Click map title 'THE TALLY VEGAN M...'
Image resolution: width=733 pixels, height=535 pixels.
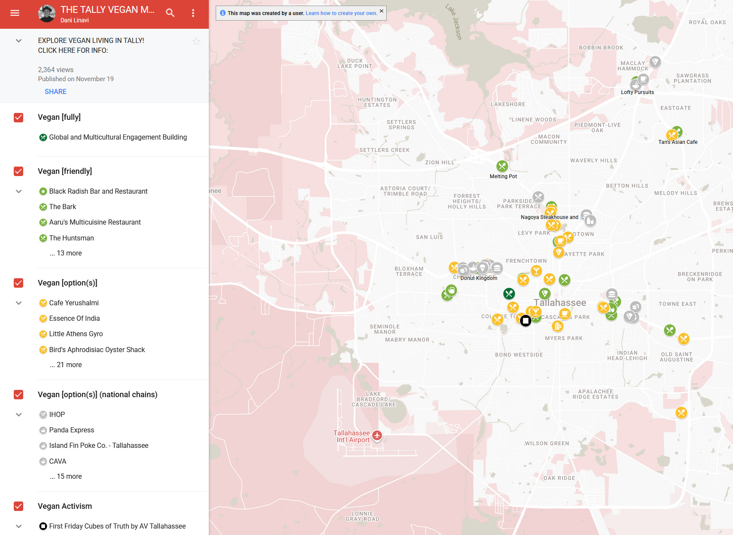click(x=107, y=9)
